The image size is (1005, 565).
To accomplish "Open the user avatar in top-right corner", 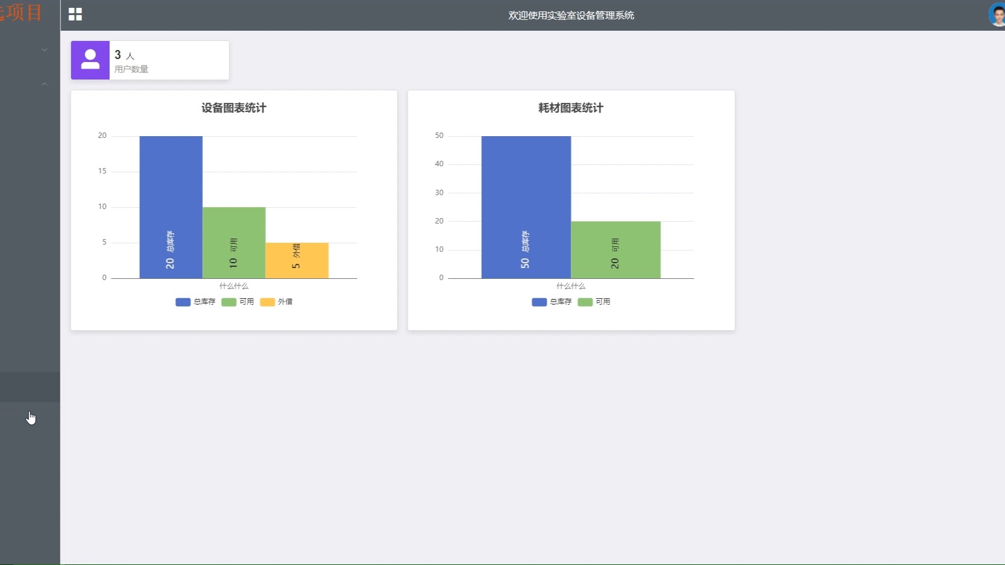I will (x=997, y=14).
